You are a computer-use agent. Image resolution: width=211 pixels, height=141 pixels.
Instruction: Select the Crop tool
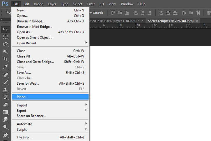(6, 59)
